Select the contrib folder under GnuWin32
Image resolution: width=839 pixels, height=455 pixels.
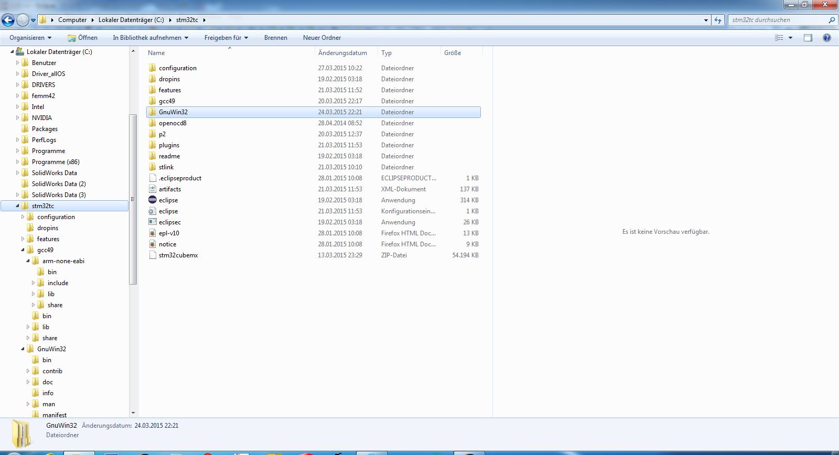pos(52,371)
